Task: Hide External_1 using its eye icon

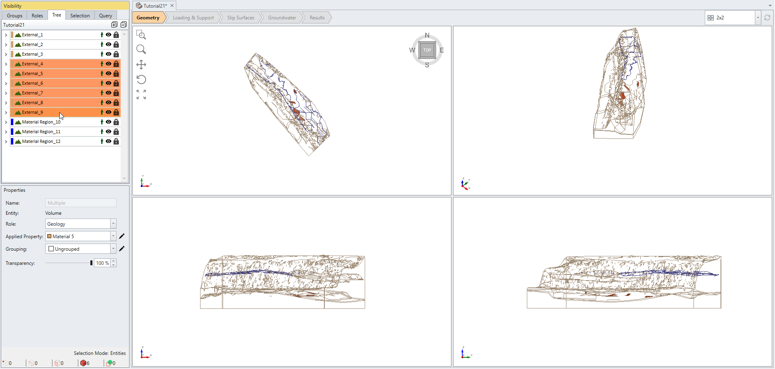Action: tap(109, 35)
